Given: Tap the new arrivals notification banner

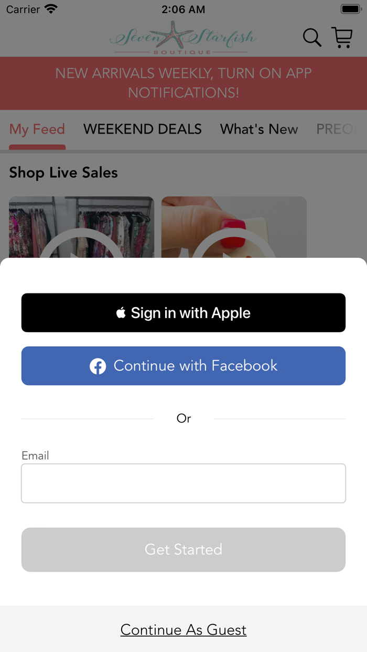Looking at the screenshot, I should (183, 83).
